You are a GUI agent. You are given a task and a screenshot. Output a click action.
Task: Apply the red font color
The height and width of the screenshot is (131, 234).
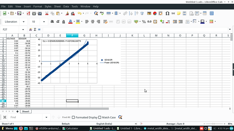71,22
